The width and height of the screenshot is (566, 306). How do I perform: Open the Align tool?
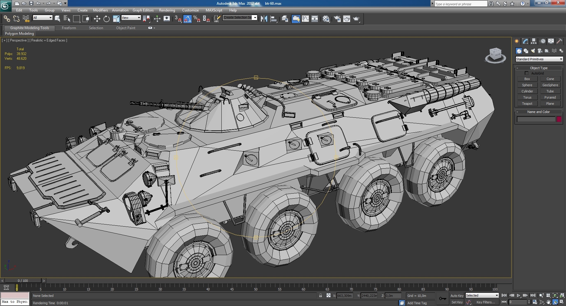274,19
